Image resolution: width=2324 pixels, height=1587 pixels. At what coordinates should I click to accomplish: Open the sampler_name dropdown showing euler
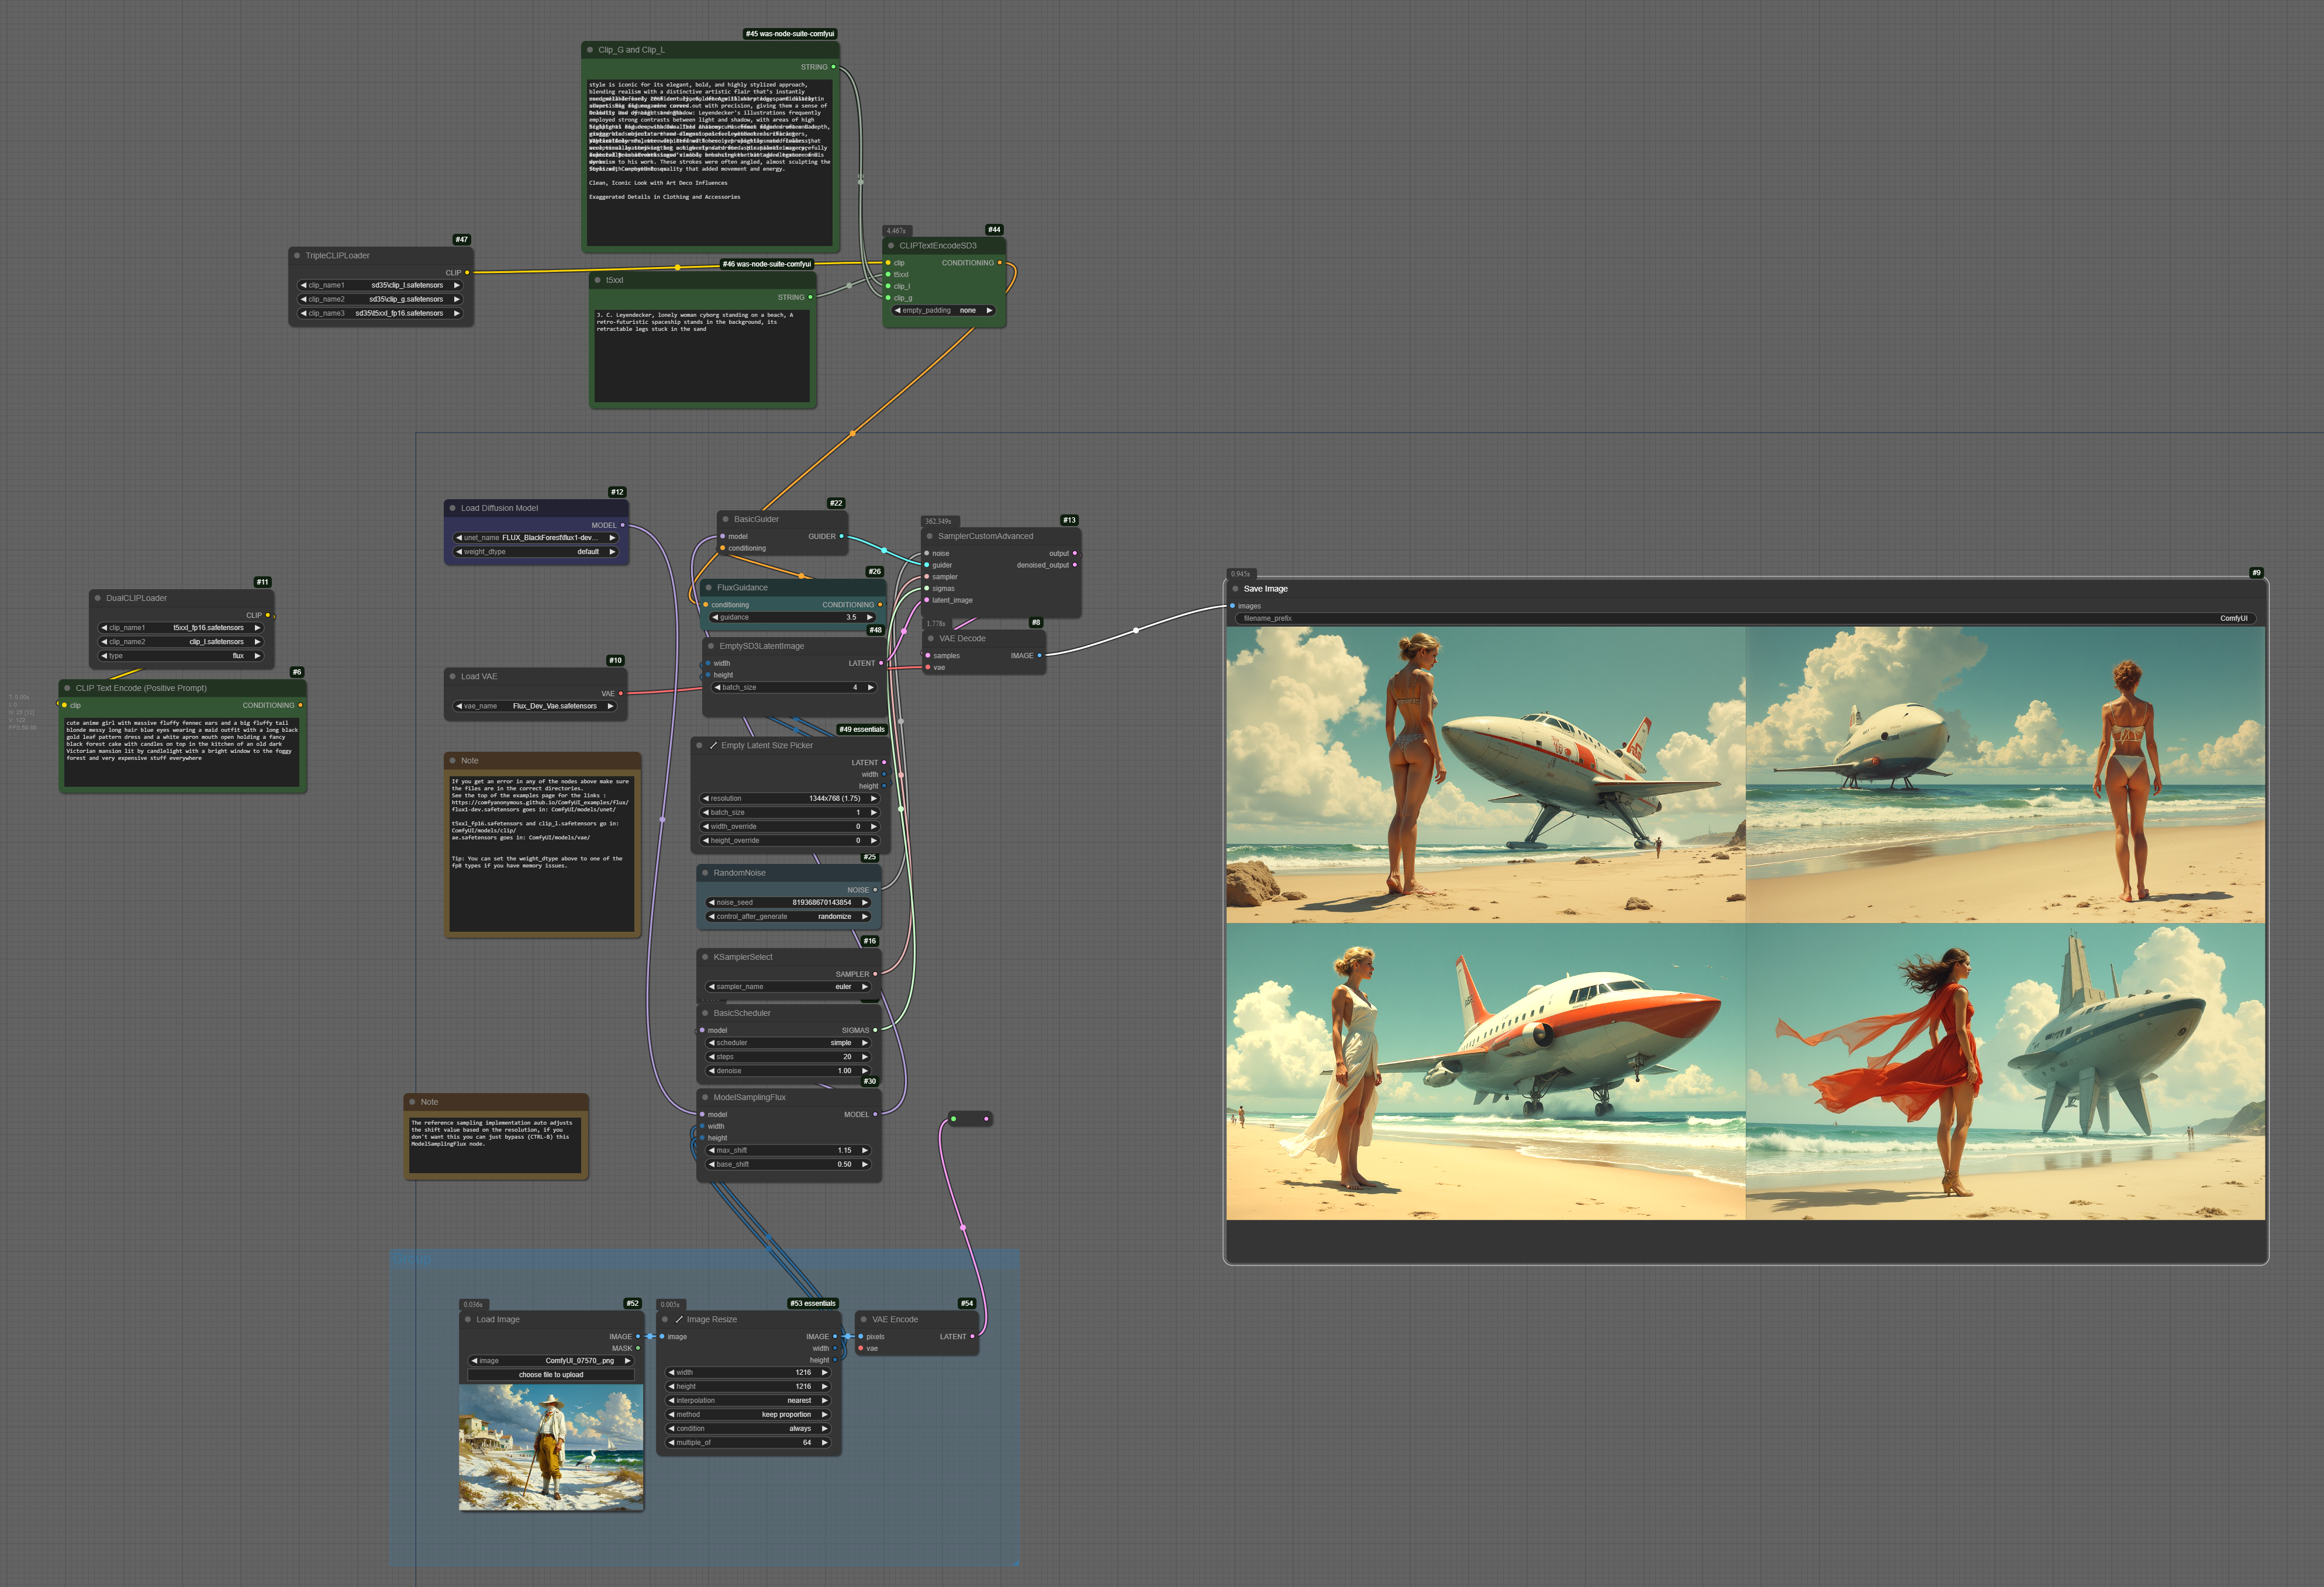(788, 987)
